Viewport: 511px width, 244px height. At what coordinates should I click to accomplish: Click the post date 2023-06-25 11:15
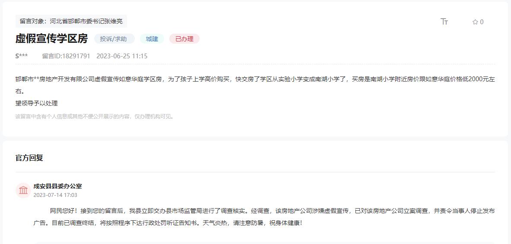(x=122, y=56)
